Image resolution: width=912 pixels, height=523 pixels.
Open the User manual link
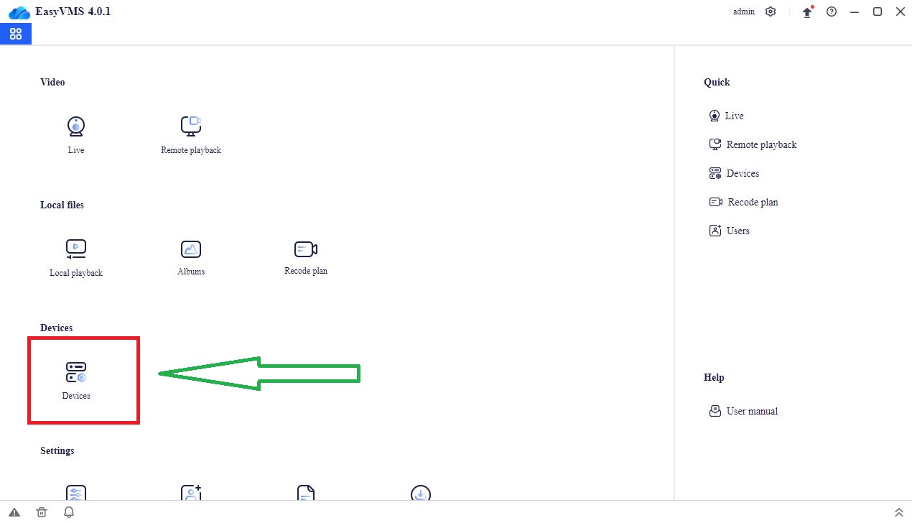pyautogui.click(x=751, y=411)
